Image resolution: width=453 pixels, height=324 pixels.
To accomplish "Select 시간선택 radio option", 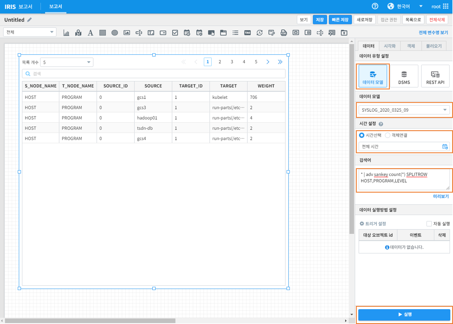I will [x=362, y=135].
